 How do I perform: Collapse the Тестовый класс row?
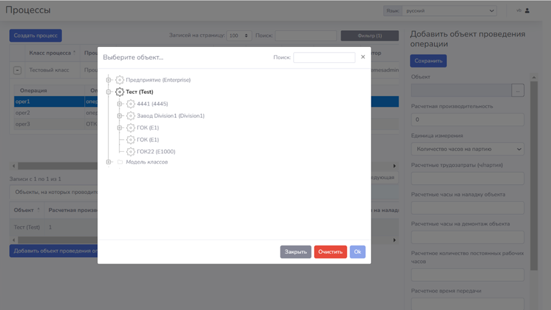17,70
